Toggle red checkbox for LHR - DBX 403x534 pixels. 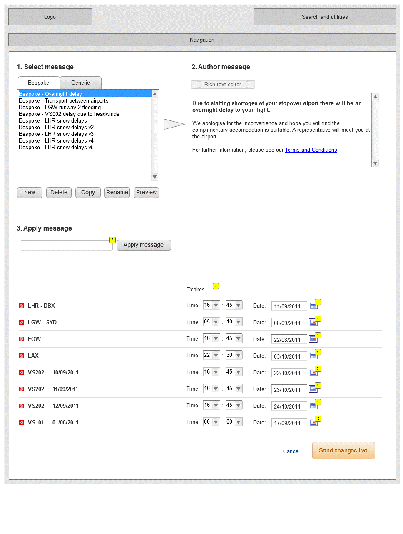[x=22, y=306]
